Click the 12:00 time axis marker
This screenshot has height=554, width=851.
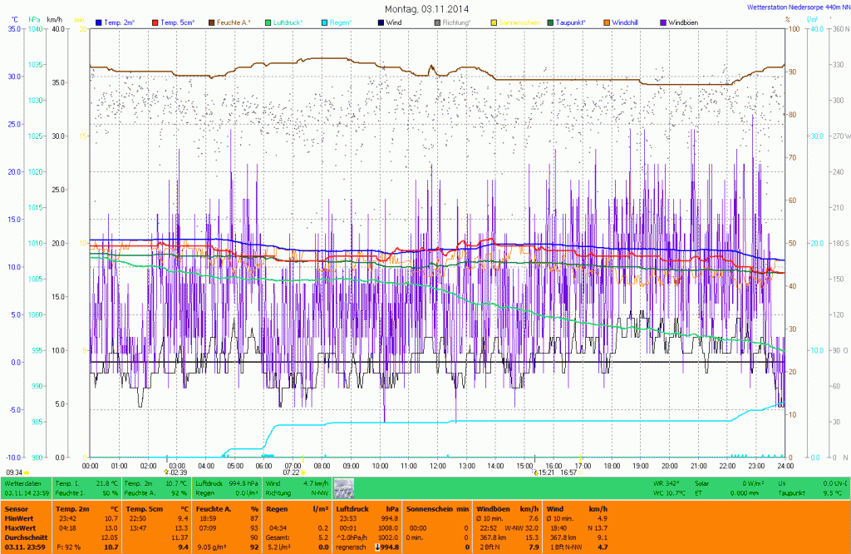[437, 466]
